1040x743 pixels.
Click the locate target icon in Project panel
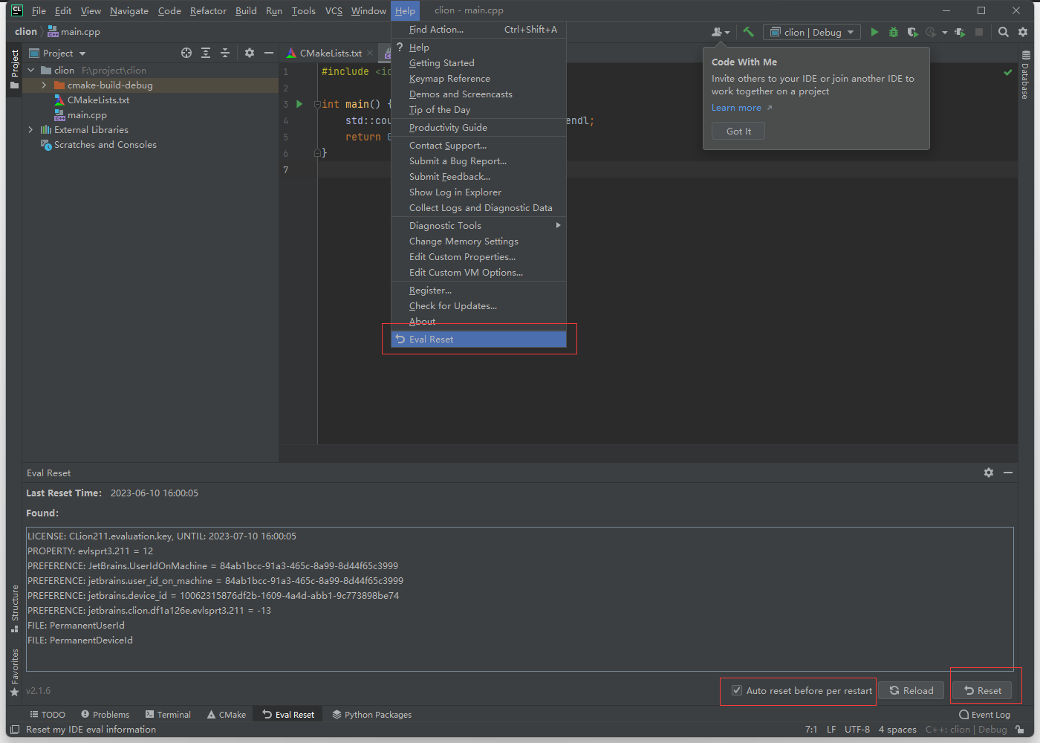186,53
